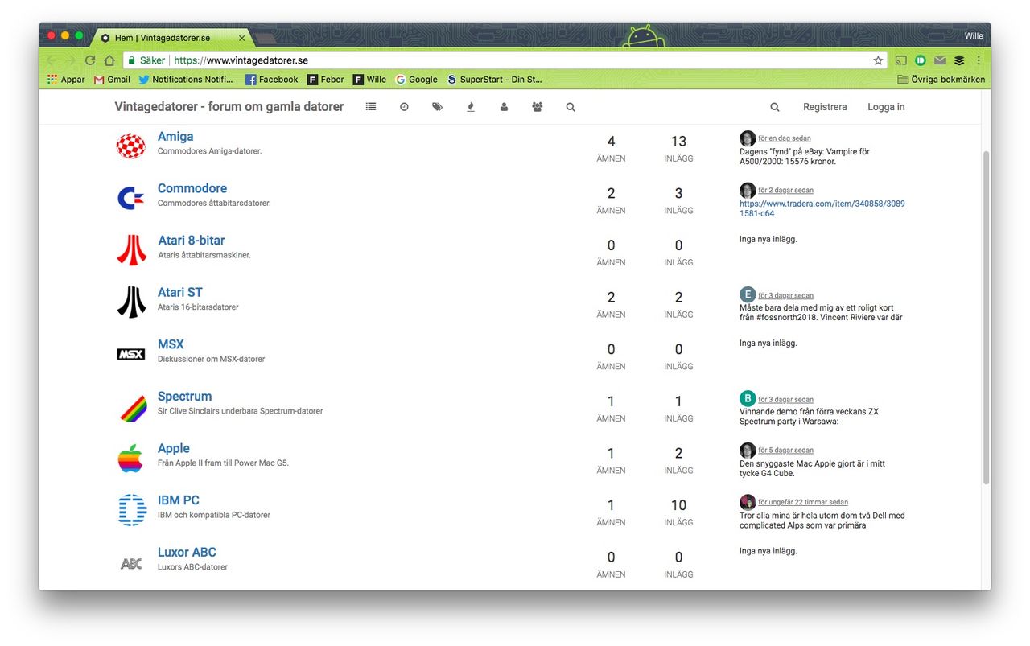Click the Cast icon in Chrome toolbar
The image size is (1030, 646).
point(901,60)
